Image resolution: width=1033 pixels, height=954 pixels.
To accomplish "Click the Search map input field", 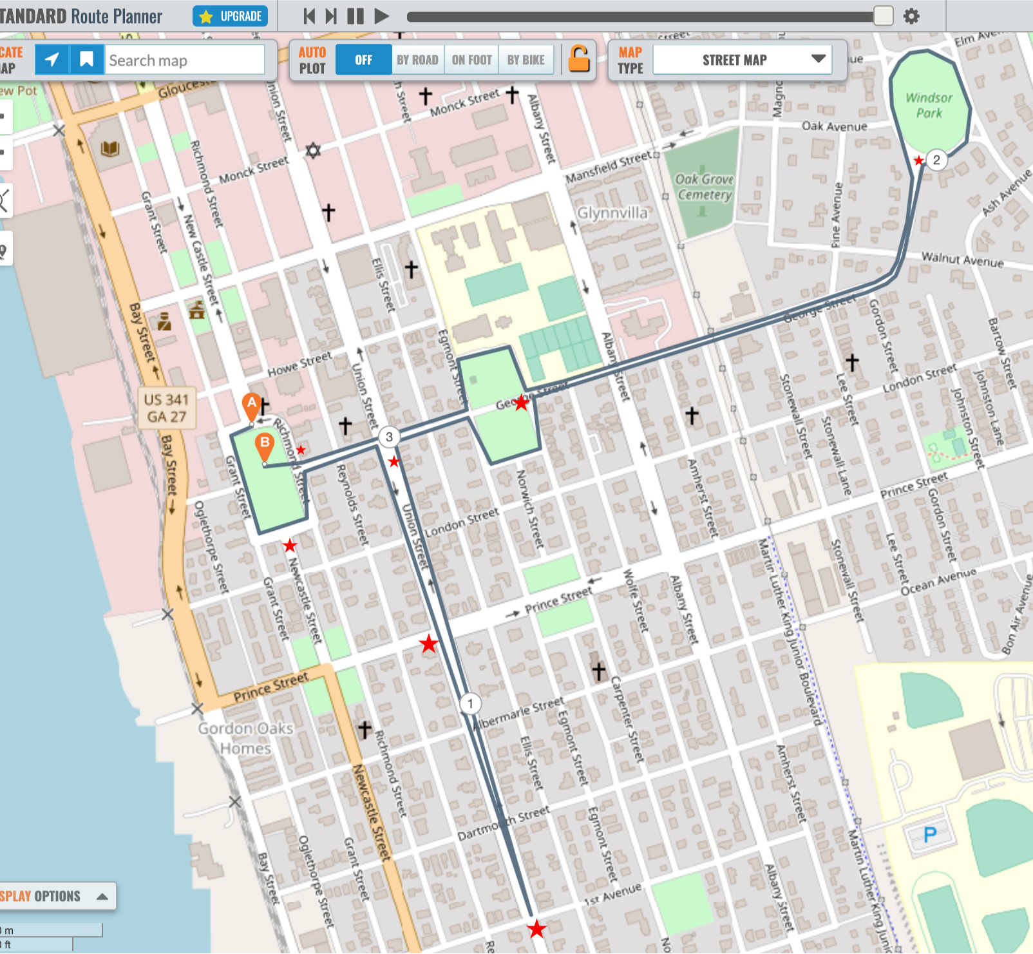I will [185, 60].
